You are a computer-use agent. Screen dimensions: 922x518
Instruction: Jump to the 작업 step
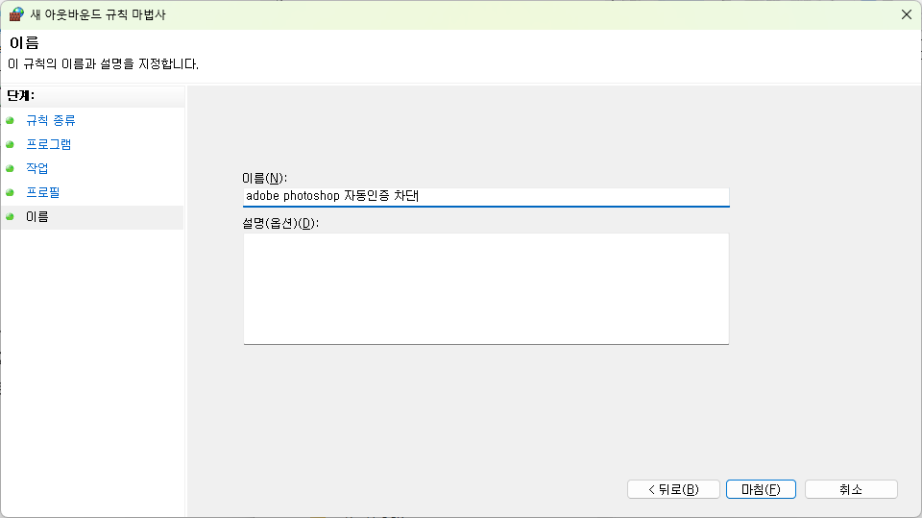coord(37,168)
